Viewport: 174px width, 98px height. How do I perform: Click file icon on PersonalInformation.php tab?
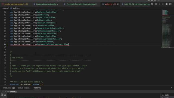[35, 4]
